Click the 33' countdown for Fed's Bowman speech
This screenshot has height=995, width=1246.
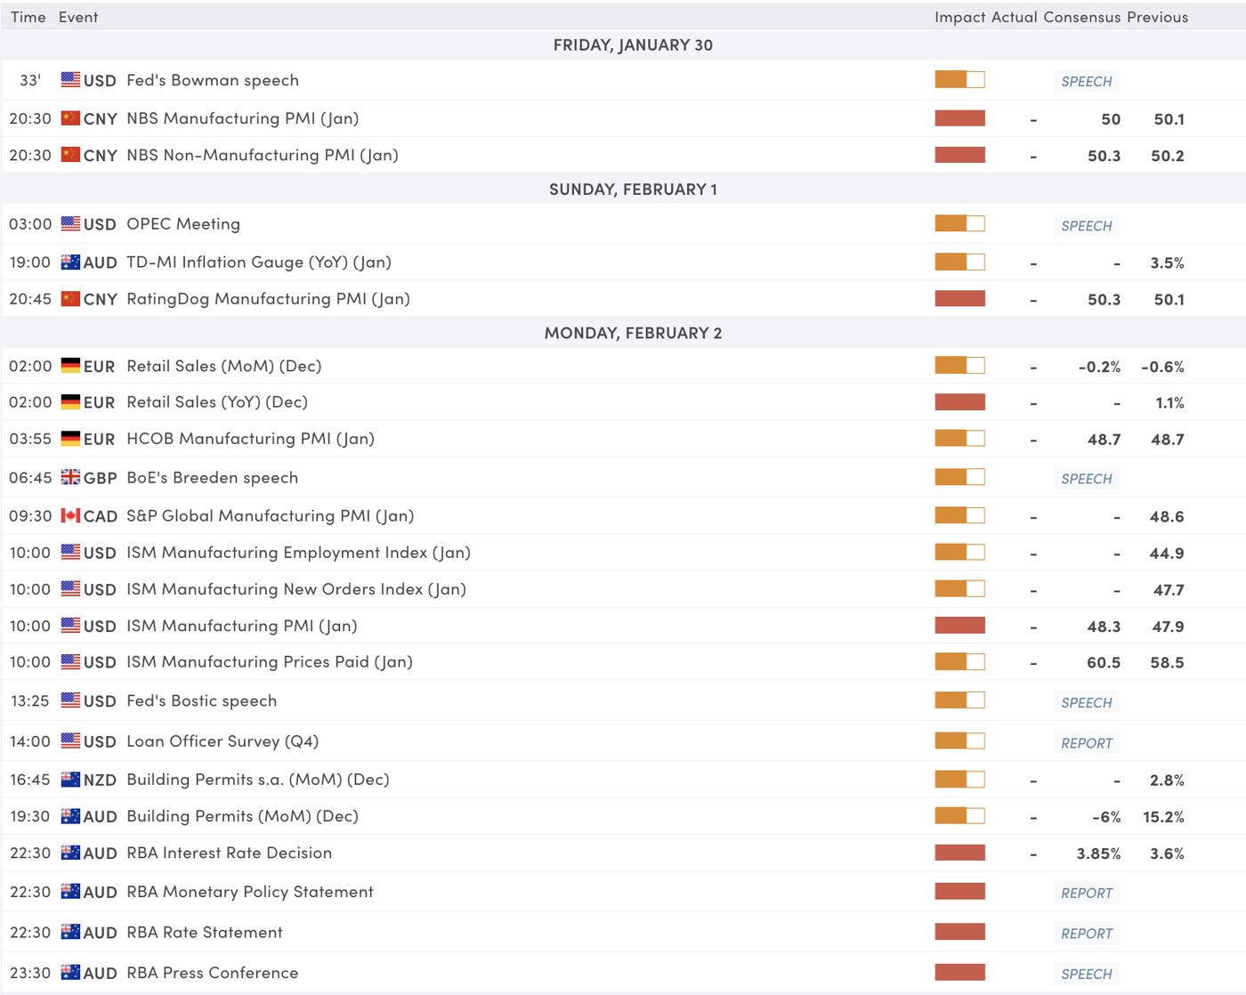(x=30, y=80)
